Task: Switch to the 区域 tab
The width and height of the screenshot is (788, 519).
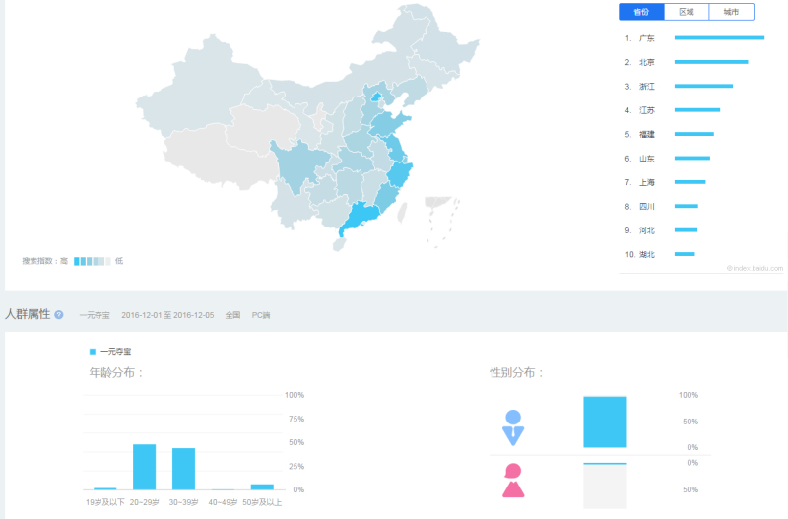Action: [687, 12]
